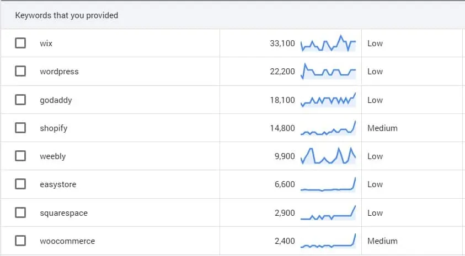Mark the weebly keyword checkbox
The height and width of the screenshot is (256, 465).
click(x=20, y=156)
